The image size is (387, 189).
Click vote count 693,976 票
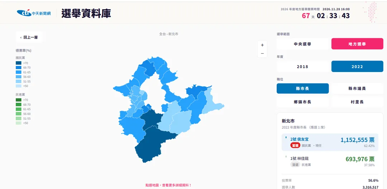pos(360,159)
